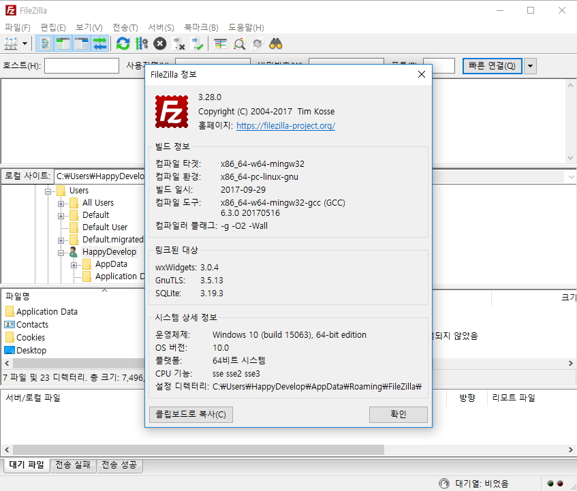Switch to the 전송 실패 tab

coord(73,465)
